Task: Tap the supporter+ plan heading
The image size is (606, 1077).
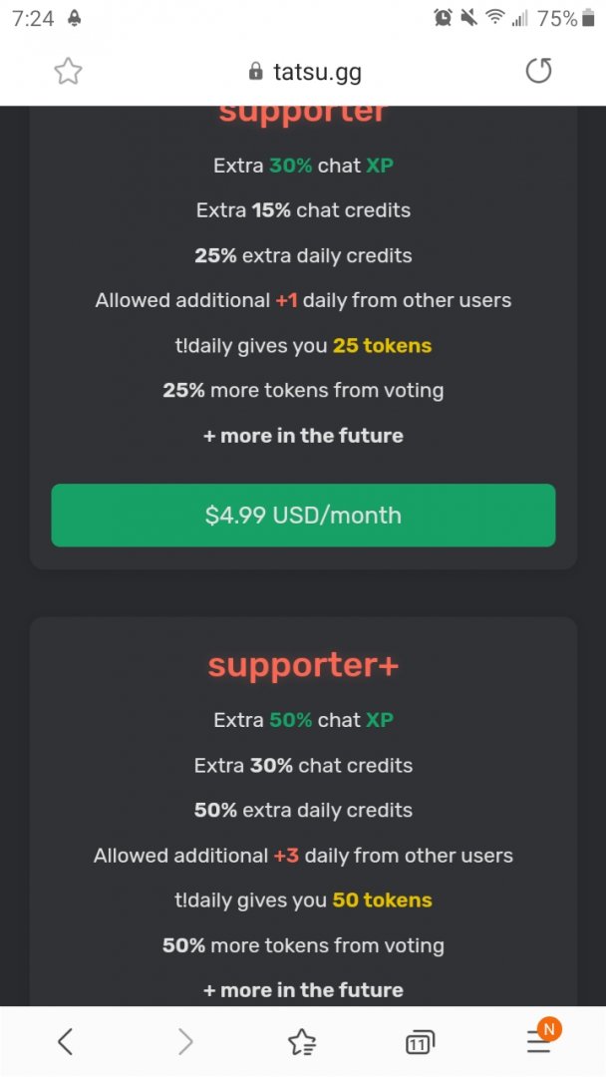Action: pyautogui.click(x=303, y=666)
